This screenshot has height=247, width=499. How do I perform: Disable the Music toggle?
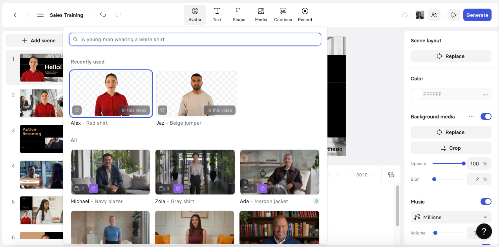coord(486,202)
